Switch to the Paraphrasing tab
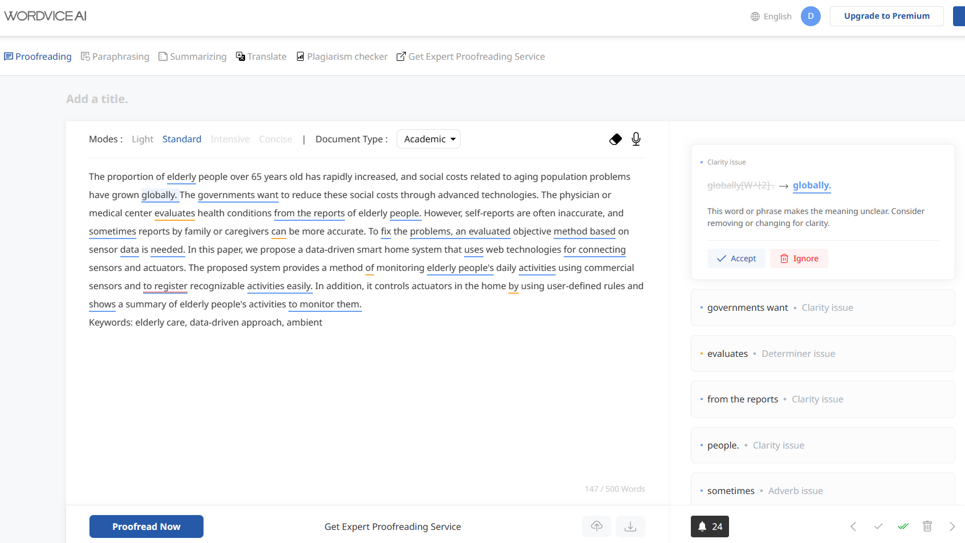This screenshot has width=965, height=543. (115, 56)
